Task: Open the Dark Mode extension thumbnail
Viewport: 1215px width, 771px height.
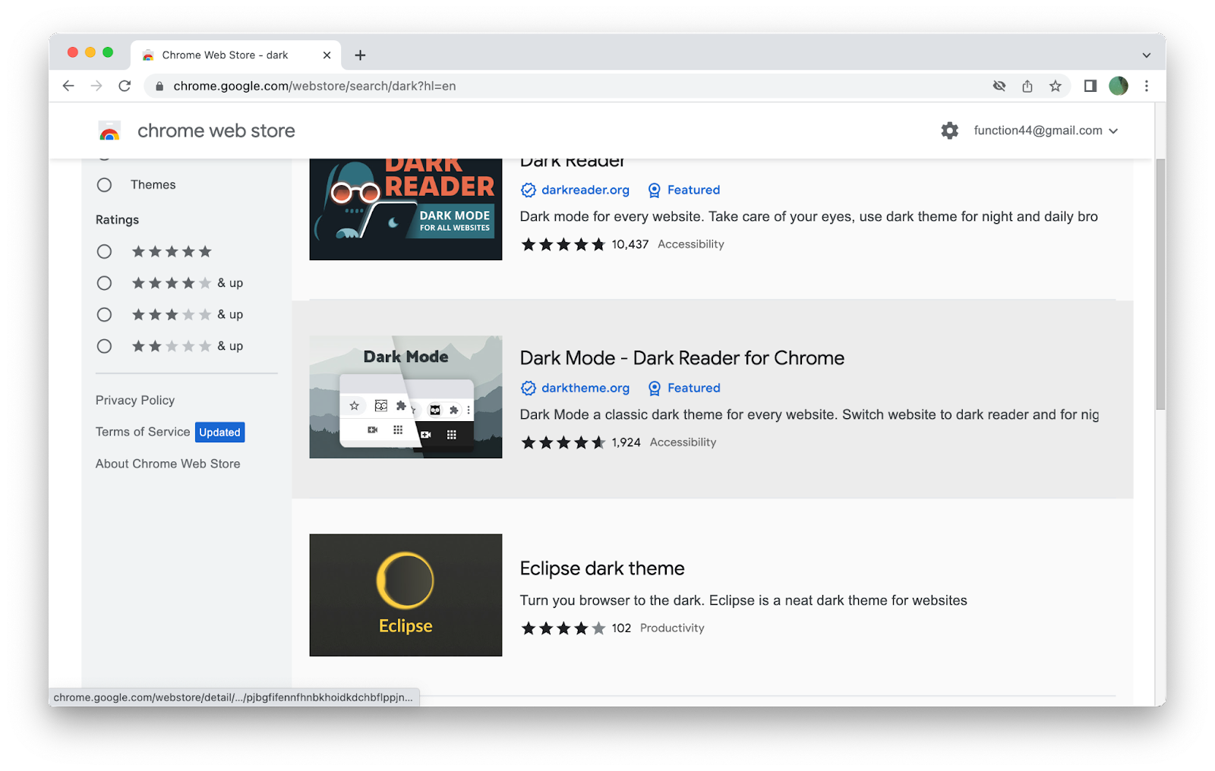Action: click(x=406, y=397)
